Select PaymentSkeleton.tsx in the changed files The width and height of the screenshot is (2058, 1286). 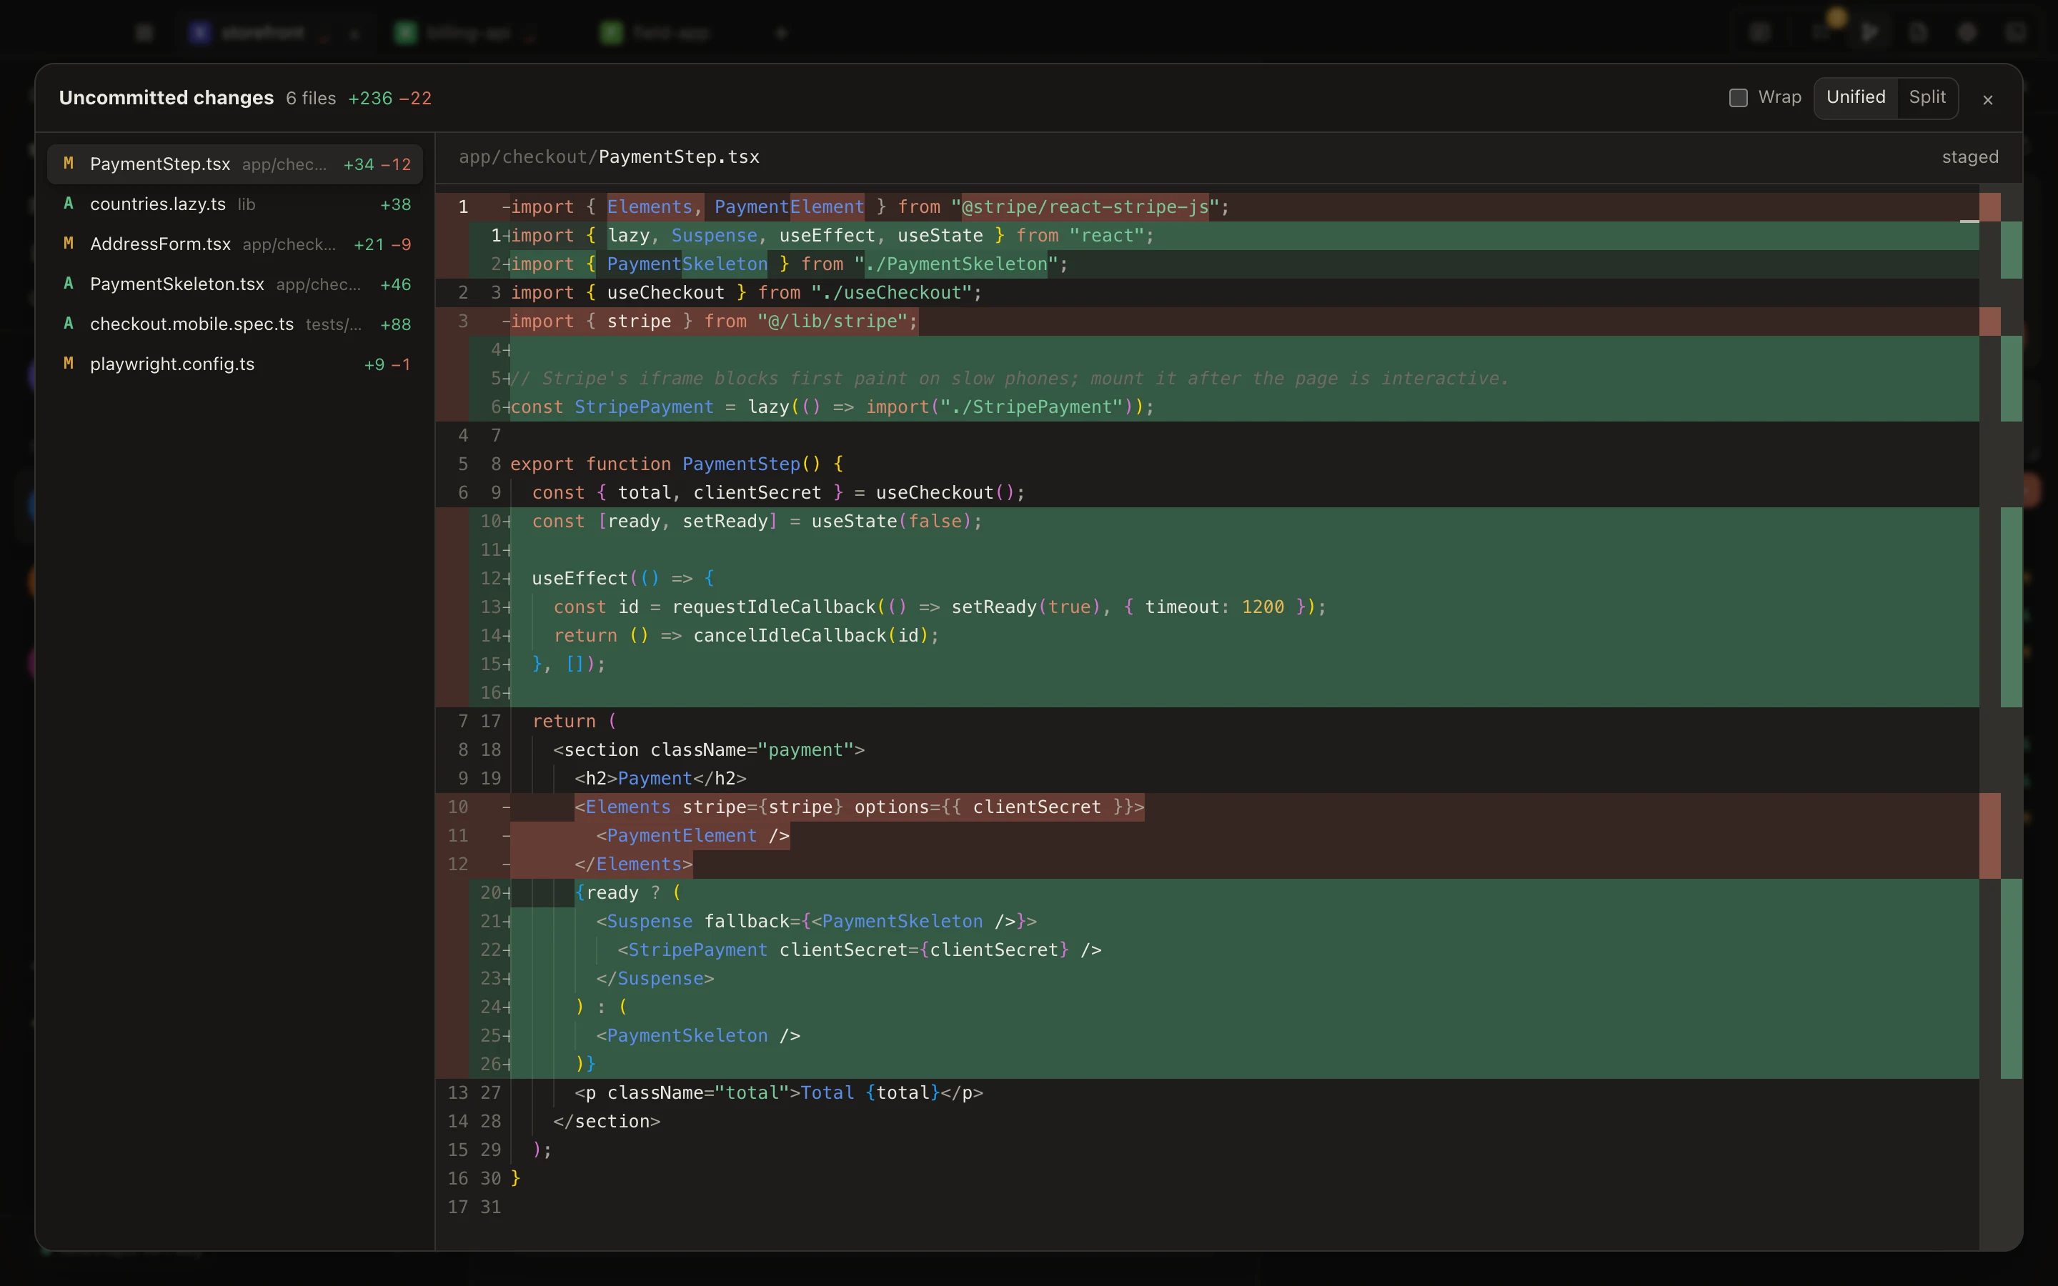tap(234, 284)
